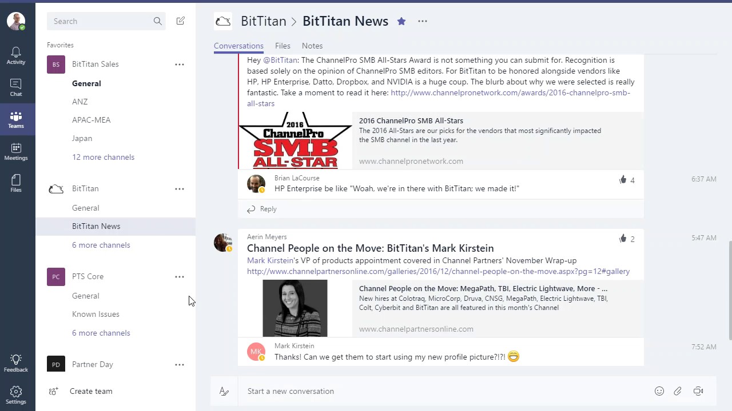Click the BitTitan team cloud icon in header
This screenshot has height=411, width=732.
pos(223,22)
